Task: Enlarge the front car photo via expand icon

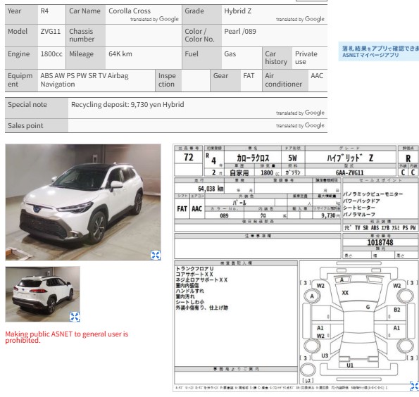Action: click(x=156, y=255)
